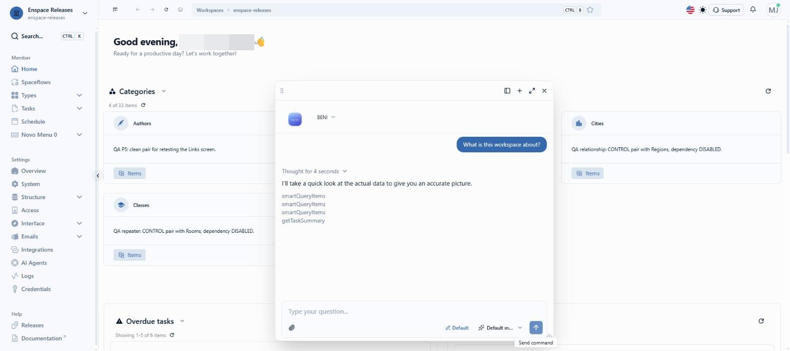
Task: Click the Support button
Action: [x=726, y=10]
